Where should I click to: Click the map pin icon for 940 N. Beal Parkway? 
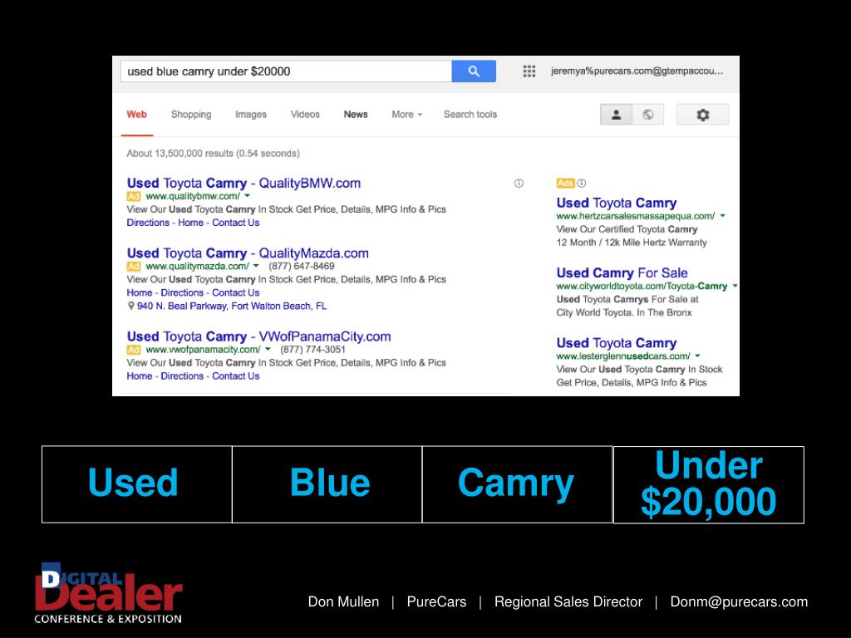[x=130, y=306]
